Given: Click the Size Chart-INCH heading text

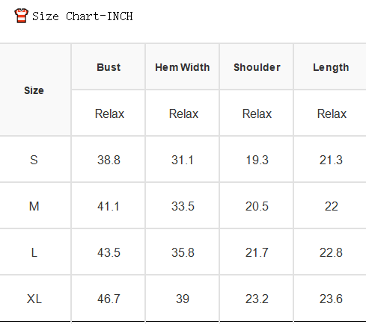Looking at the screenshot, I should coord(82,16).
